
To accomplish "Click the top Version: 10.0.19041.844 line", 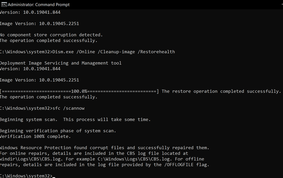I will point(30,12).
